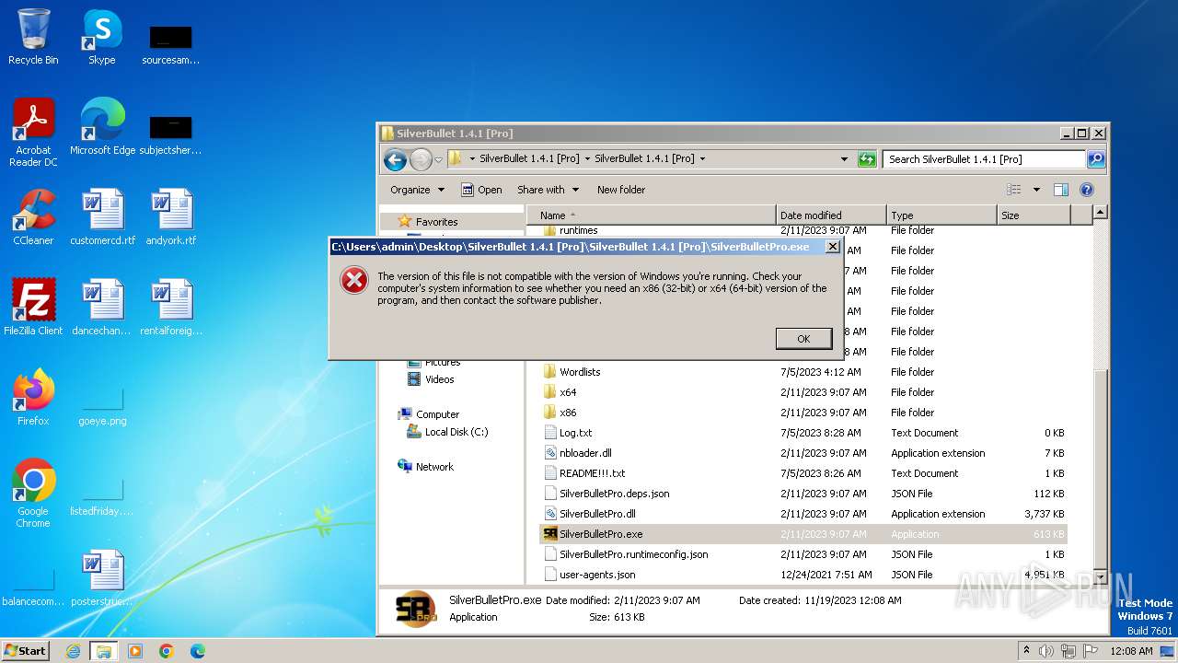Image resolution: width=1178 pixels, height=663 pixels.
Task: Click the Chrome icon in the taskbar
Action: [x=167, y=651]
